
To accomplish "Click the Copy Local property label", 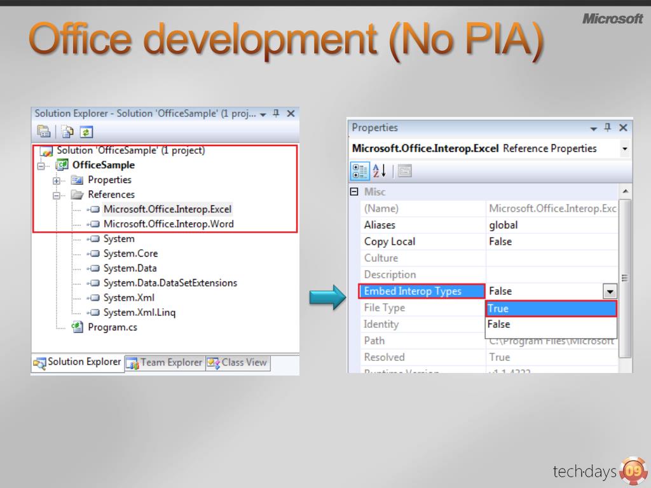I will (390, 241).
